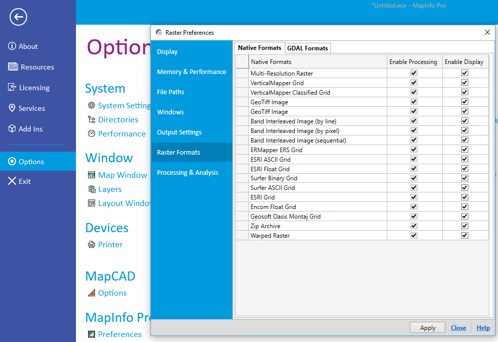Image resolution: width=498 pixels, height=342 pixels.
Task: Click the Printer icon under Devices
Action: (x=92, y=244)
